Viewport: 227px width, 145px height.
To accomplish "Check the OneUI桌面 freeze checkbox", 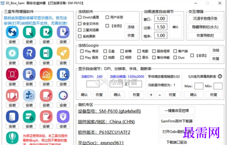I will pos(79,17).
